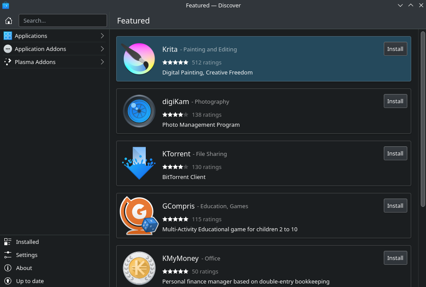Click the Krita paintbrush app icon
426x287 pixels.
tap(138, 59)
